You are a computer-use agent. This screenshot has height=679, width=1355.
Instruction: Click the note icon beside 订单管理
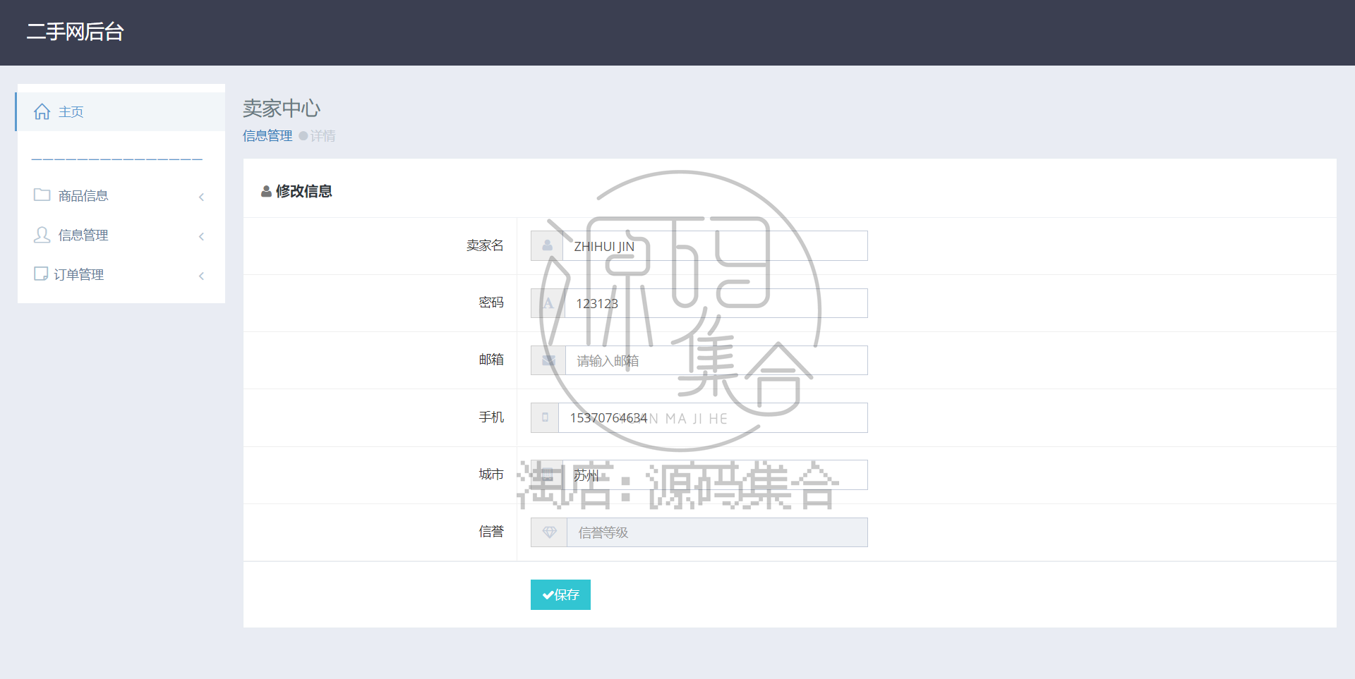(41, 274)
